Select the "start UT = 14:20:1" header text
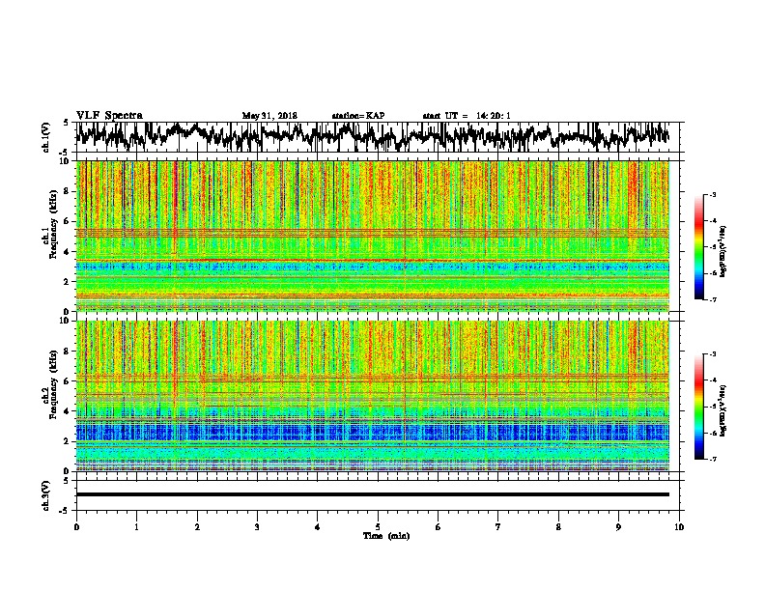Image resolution: width=765 pixels, height=591 pixels. (x=467, y=116)
